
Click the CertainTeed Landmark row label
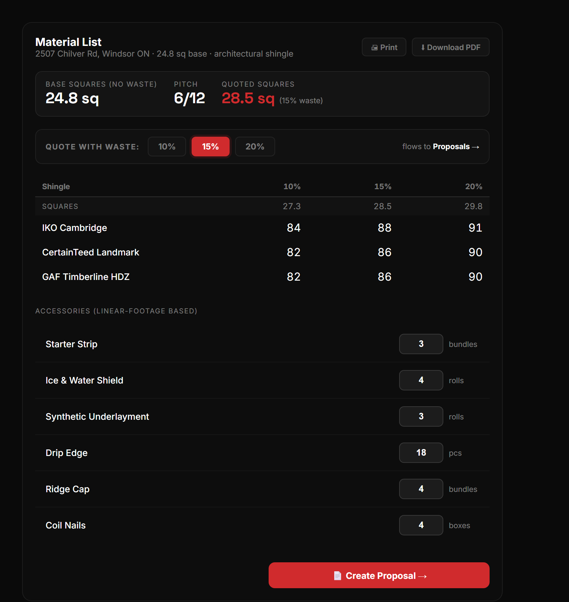coord(90,252)
